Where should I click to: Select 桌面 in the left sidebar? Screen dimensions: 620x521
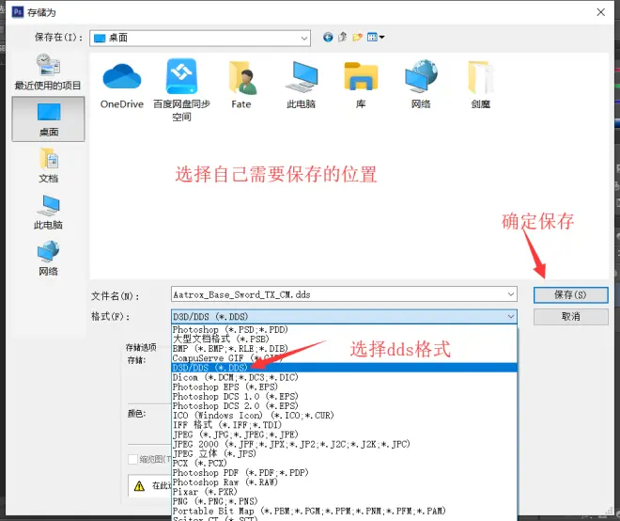[48, 119]
